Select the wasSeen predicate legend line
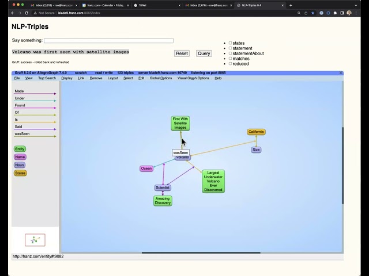This screenshot has width=369, height=276. click(x=35, y=135)
